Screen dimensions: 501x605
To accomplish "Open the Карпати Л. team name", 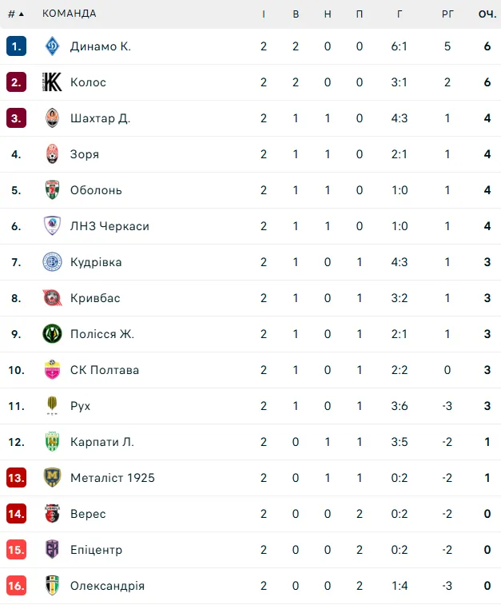I will tap(102, 442).
